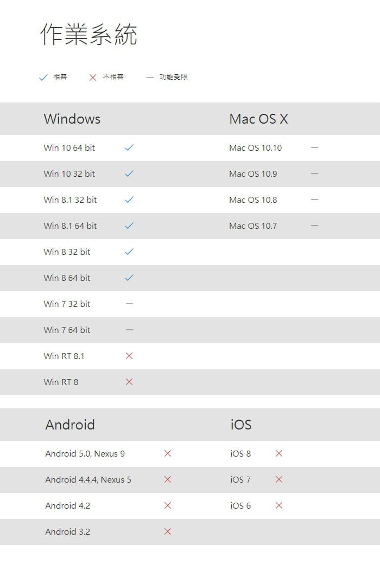Click the dash icon beside Mac OS 10.10
Screen dimensions: 380x571
pos(315,148)
